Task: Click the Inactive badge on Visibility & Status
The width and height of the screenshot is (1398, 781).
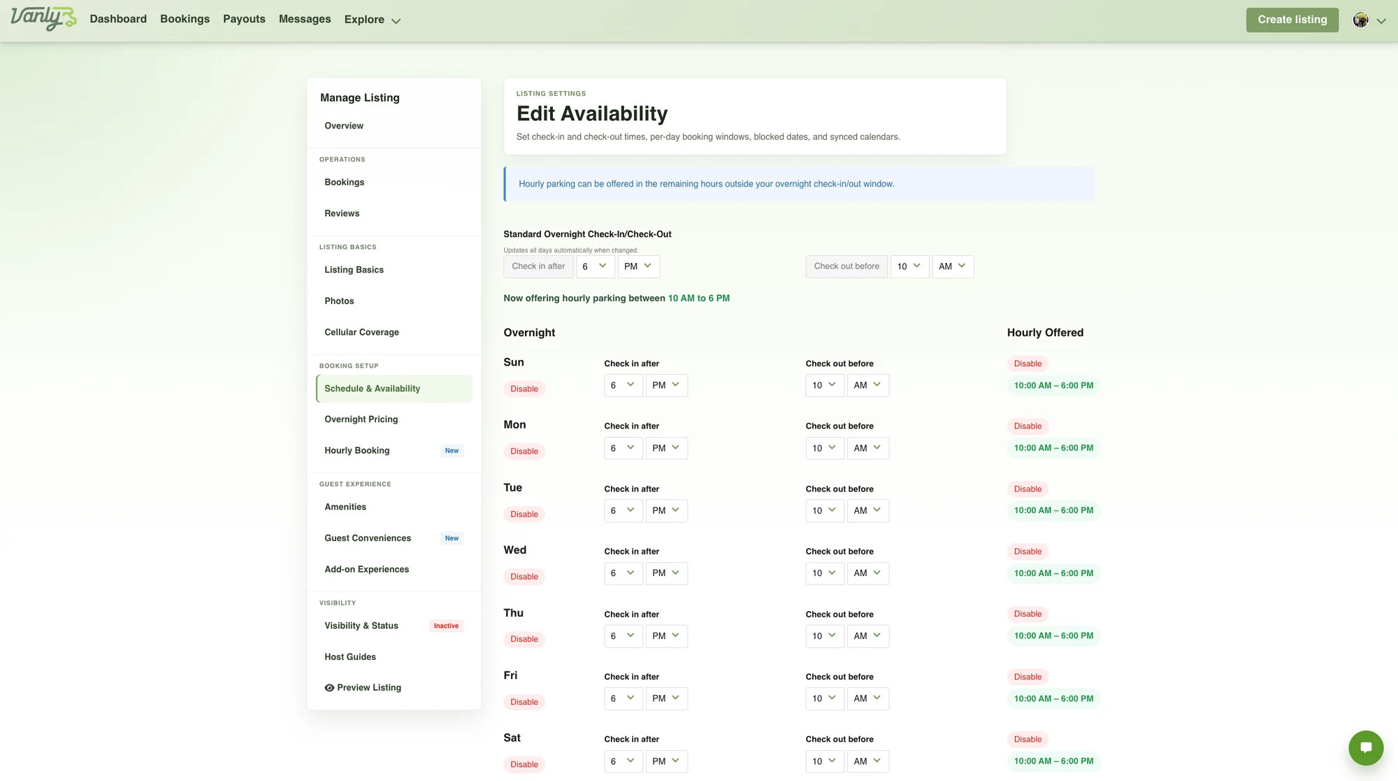Action: point(446,626)
